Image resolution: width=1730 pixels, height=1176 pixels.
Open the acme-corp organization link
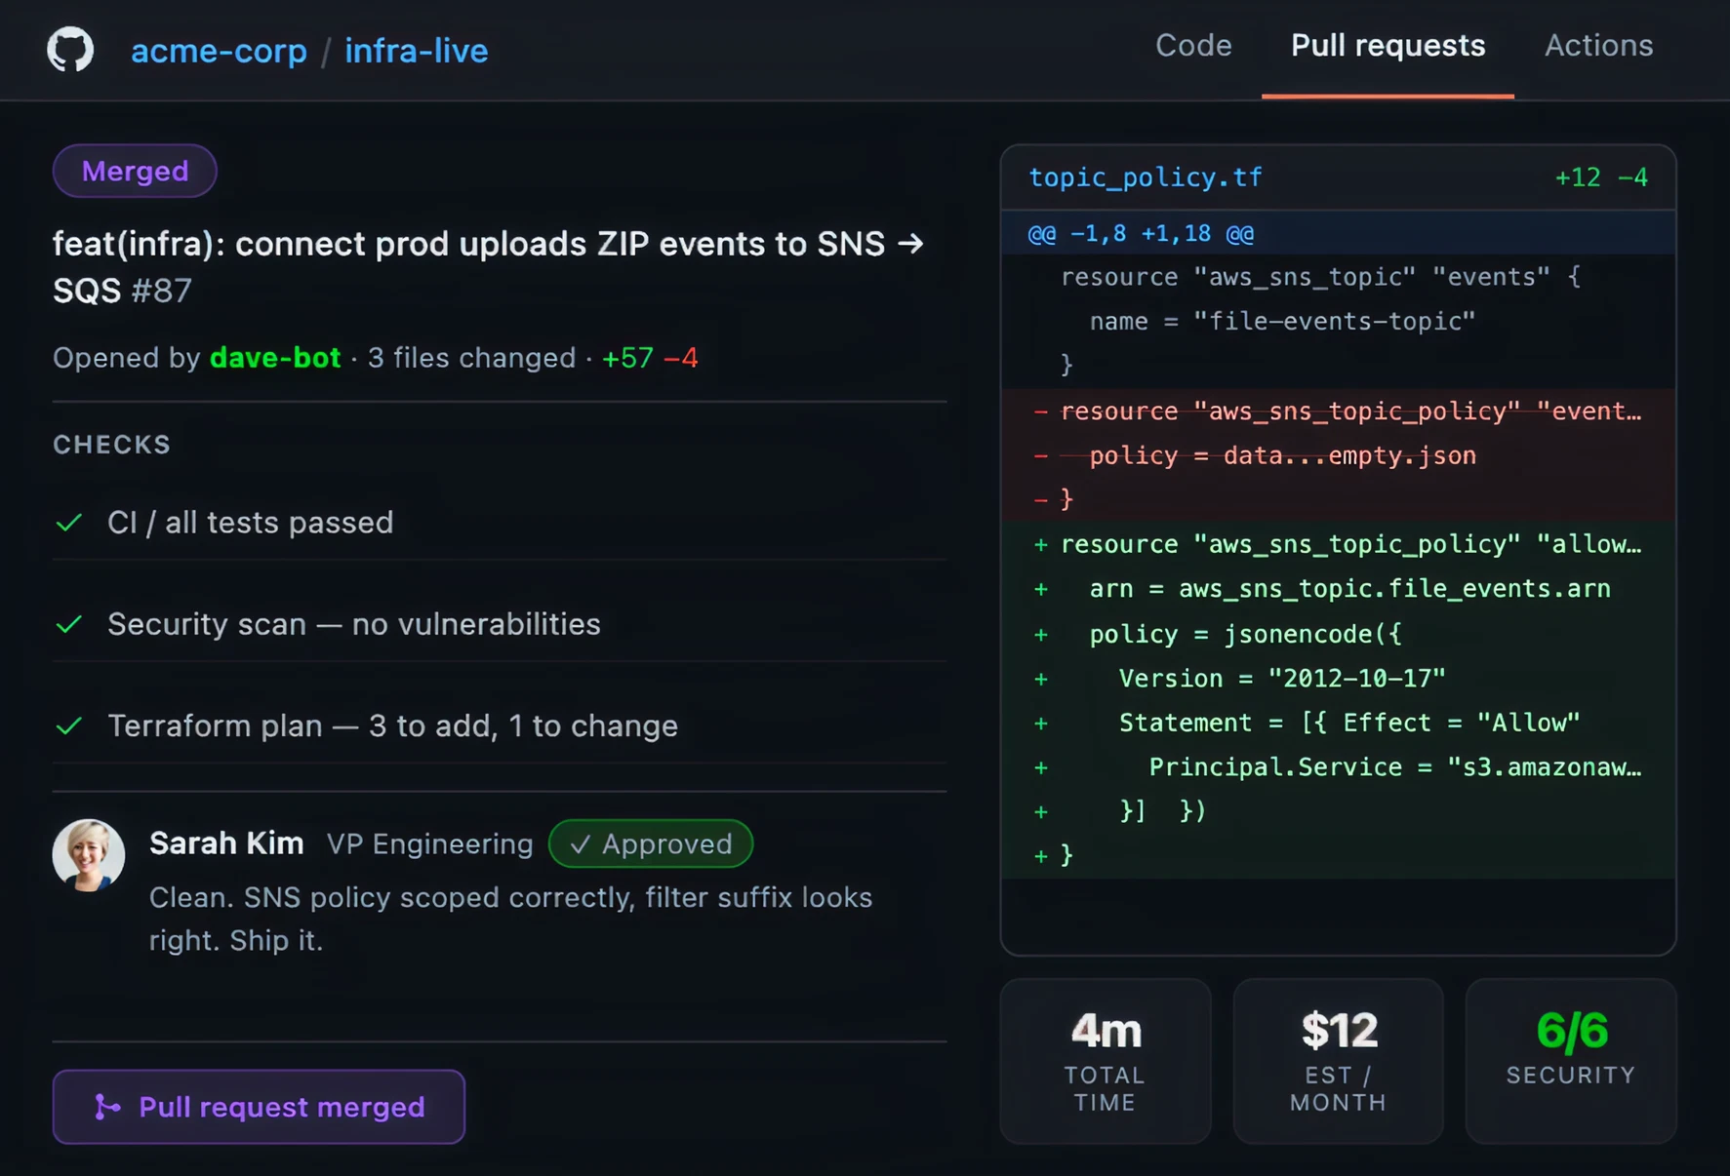[219, 51]
